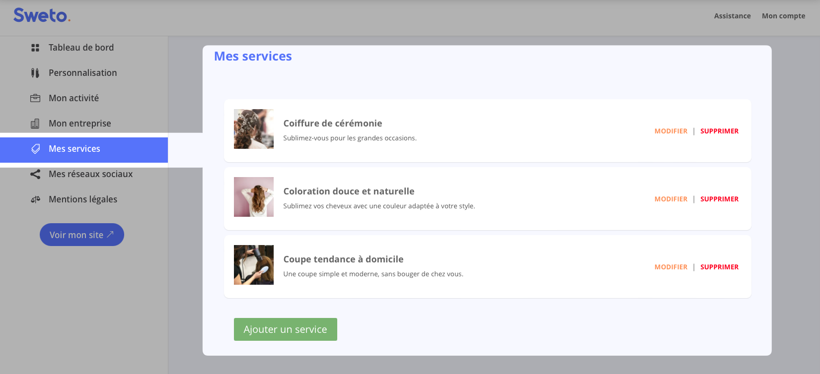Image resolution: width=820 pixels, height=374 pixels.
Task: Modify the Coiffure de cérémonie service
Action: (x=671, y=131)
